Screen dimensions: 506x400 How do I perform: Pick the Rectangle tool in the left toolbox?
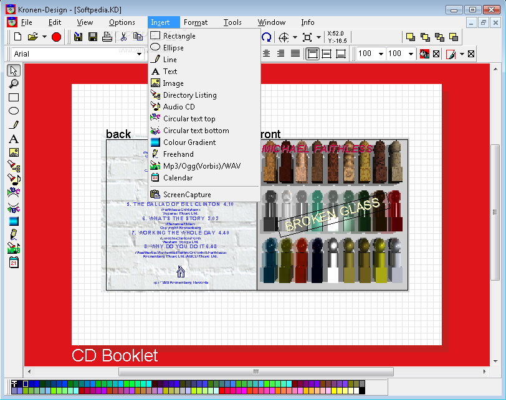pos(14,97)
